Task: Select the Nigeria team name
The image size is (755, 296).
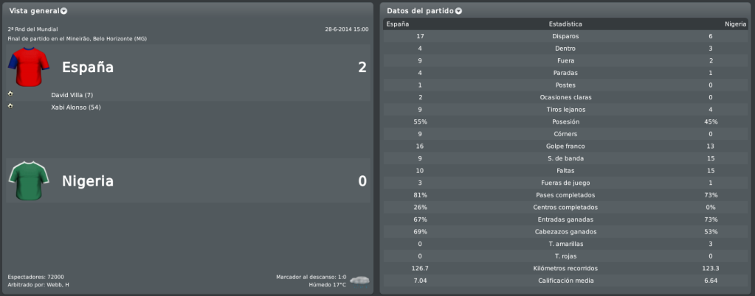Action: pyautogui.click(x=88, y=181)
